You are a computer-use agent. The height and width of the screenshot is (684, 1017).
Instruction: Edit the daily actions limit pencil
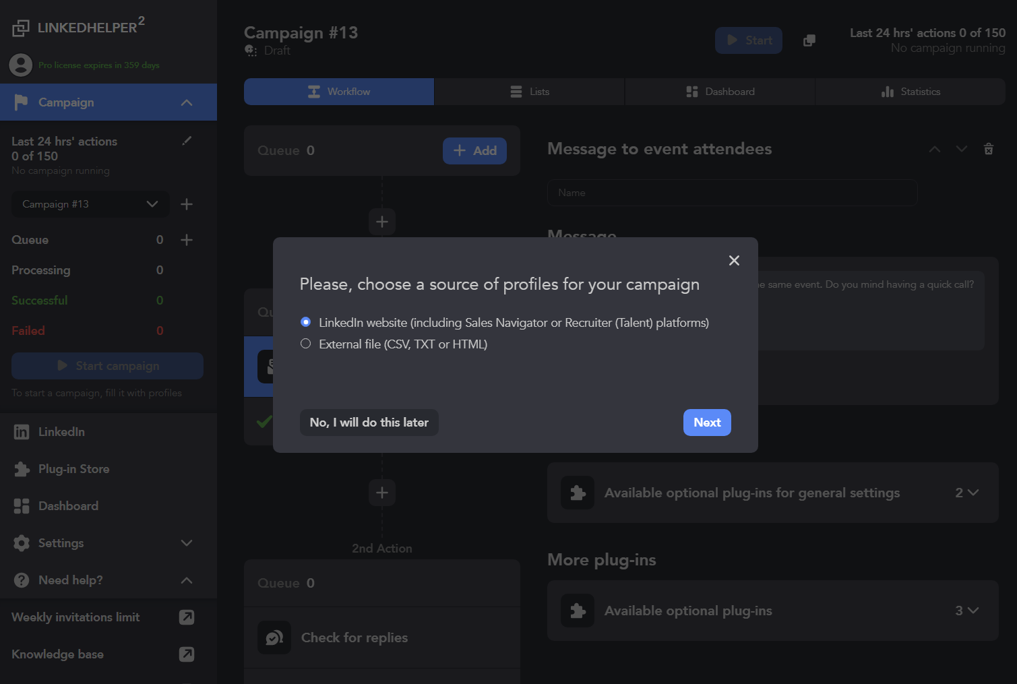click(x=187, y=141)
